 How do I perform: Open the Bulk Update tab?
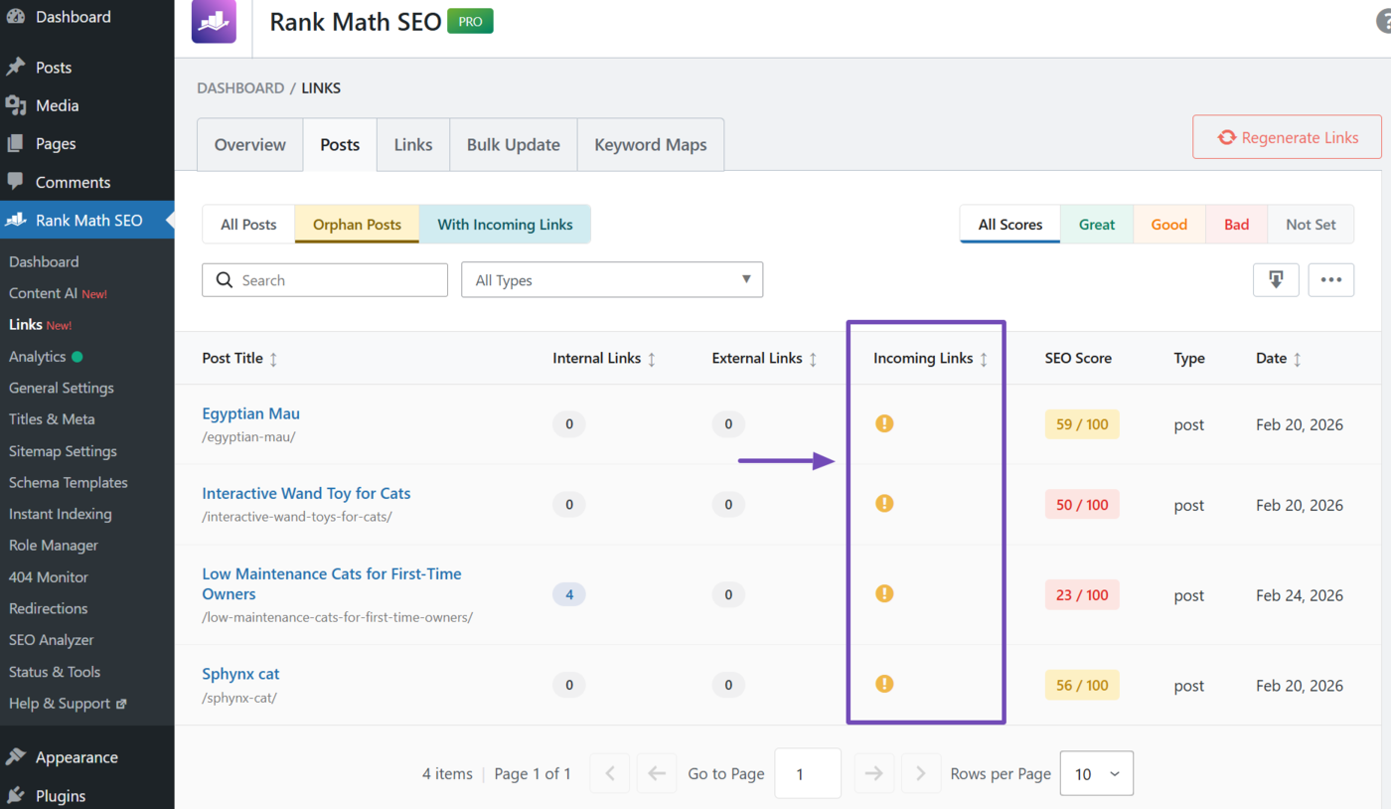(x=513, y=144)
